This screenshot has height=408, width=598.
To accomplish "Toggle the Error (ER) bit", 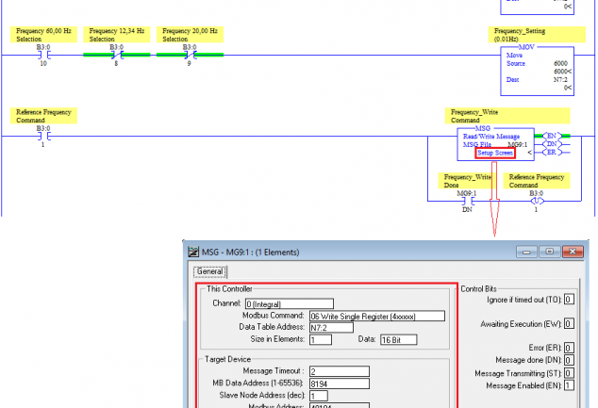I will tap(569, 348).
